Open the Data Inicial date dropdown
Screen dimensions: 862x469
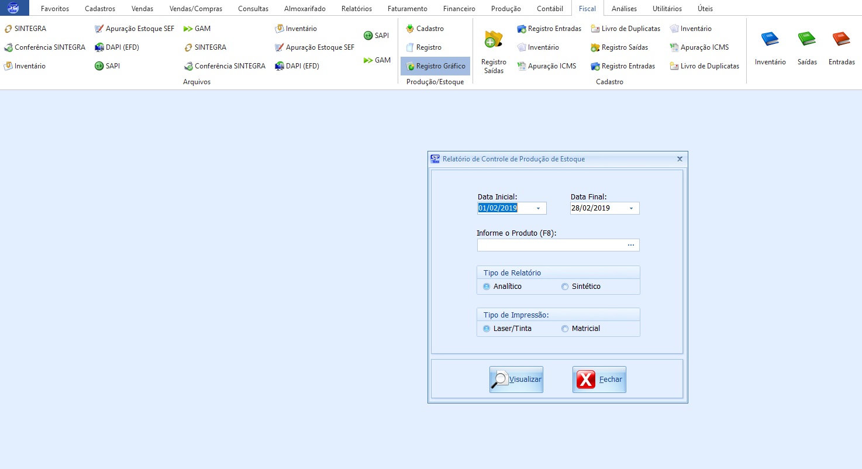tap(538, 208)
